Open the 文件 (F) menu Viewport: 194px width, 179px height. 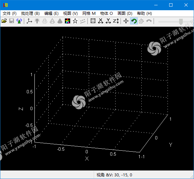10,14
